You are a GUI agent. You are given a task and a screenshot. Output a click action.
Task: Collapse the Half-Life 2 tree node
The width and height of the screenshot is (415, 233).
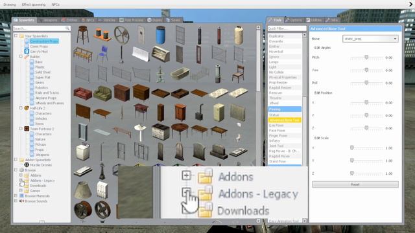[x=21, y=108]
